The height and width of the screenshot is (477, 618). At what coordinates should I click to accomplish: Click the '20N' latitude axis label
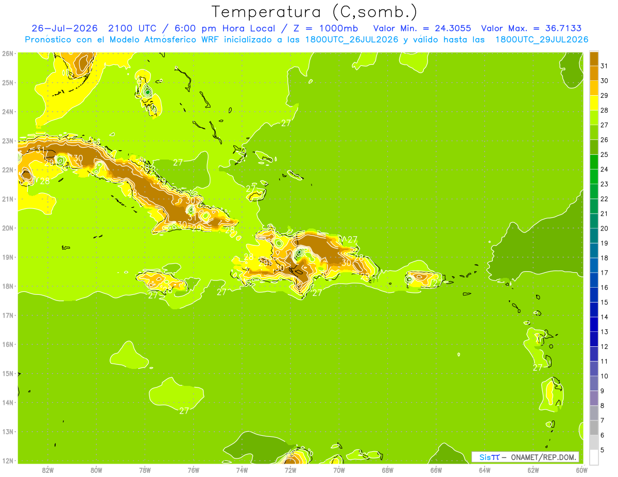tap(7, 228)
